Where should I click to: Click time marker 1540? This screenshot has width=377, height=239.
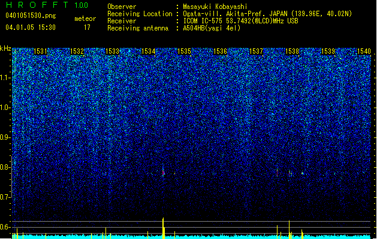point(364,51)
